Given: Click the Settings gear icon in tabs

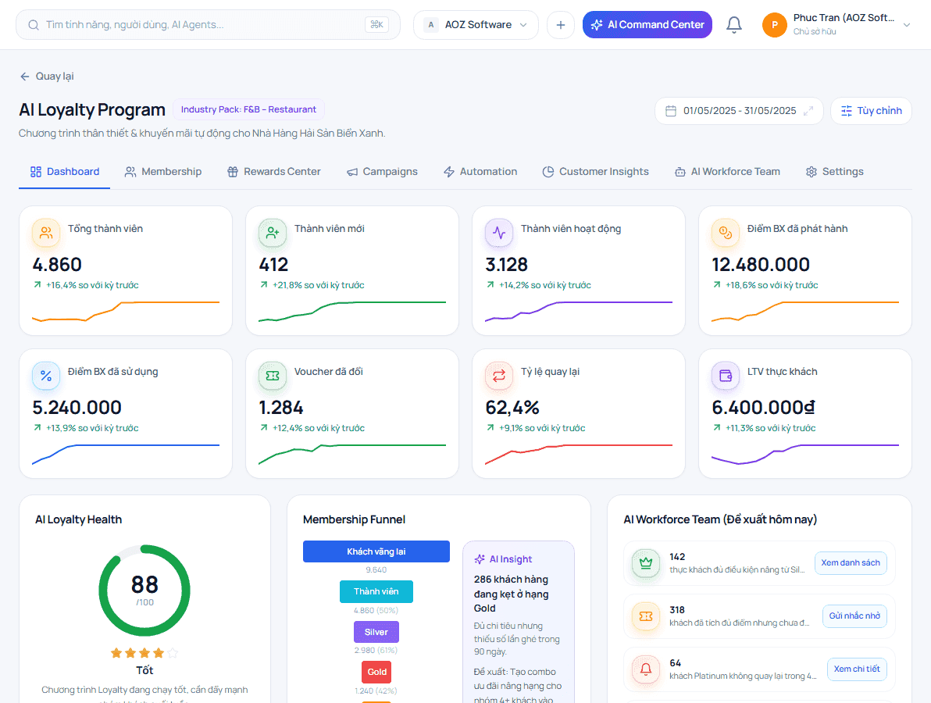Looking at the screenshot, I should [x=811, y=172].
